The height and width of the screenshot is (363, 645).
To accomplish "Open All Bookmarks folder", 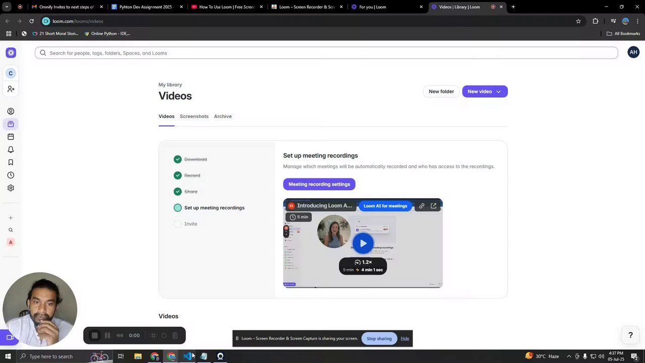I will 623,34.
